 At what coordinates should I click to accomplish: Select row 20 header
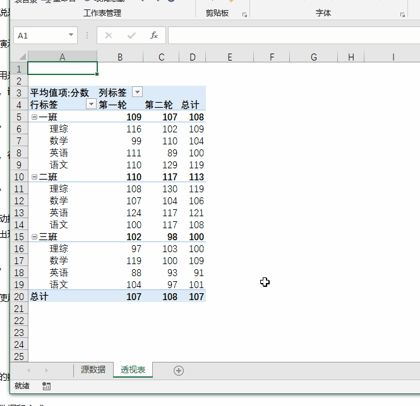(x=19, y=297)
